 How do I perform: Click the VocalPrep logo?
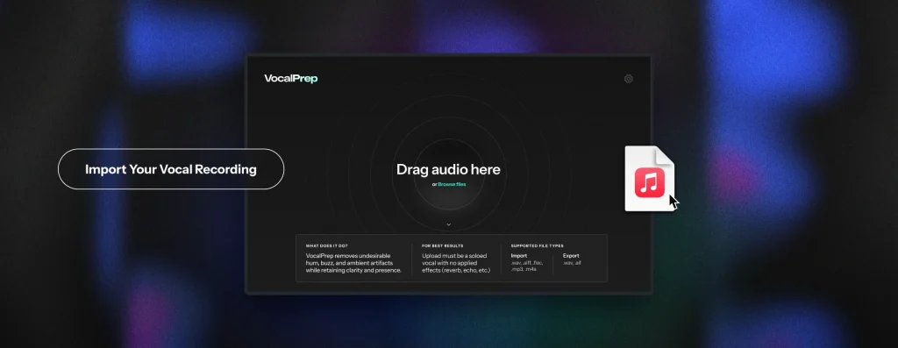click(291, 78)
